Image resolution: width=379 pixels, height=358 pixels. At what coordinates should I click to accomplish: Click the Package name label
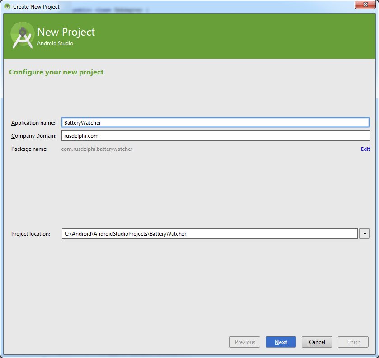29,149
